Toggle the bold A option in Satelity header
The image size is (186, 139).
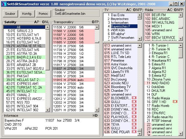[x=35, y=22]
